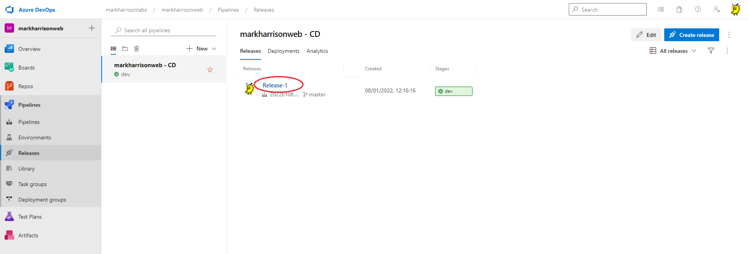The width and height of the screenshot is (748, 254).
Task: Open the All releases view dropdown
Action: (x=673, y=51)
